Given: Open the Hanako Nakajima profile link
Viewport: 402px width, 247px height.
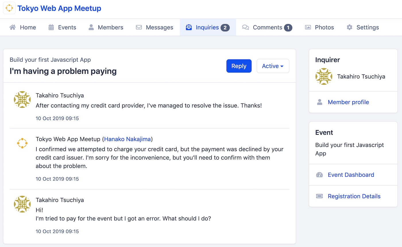Looking at the screenshot, I should point(127,139).
